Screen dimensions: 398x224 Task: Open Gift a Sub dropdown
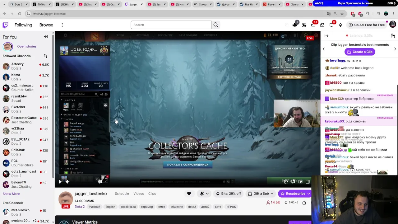[261, 194]
